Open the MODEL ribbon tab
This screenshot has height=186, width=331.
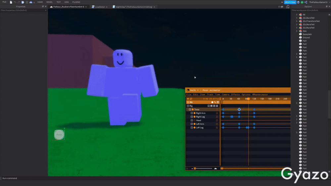(x=49, y=2)
